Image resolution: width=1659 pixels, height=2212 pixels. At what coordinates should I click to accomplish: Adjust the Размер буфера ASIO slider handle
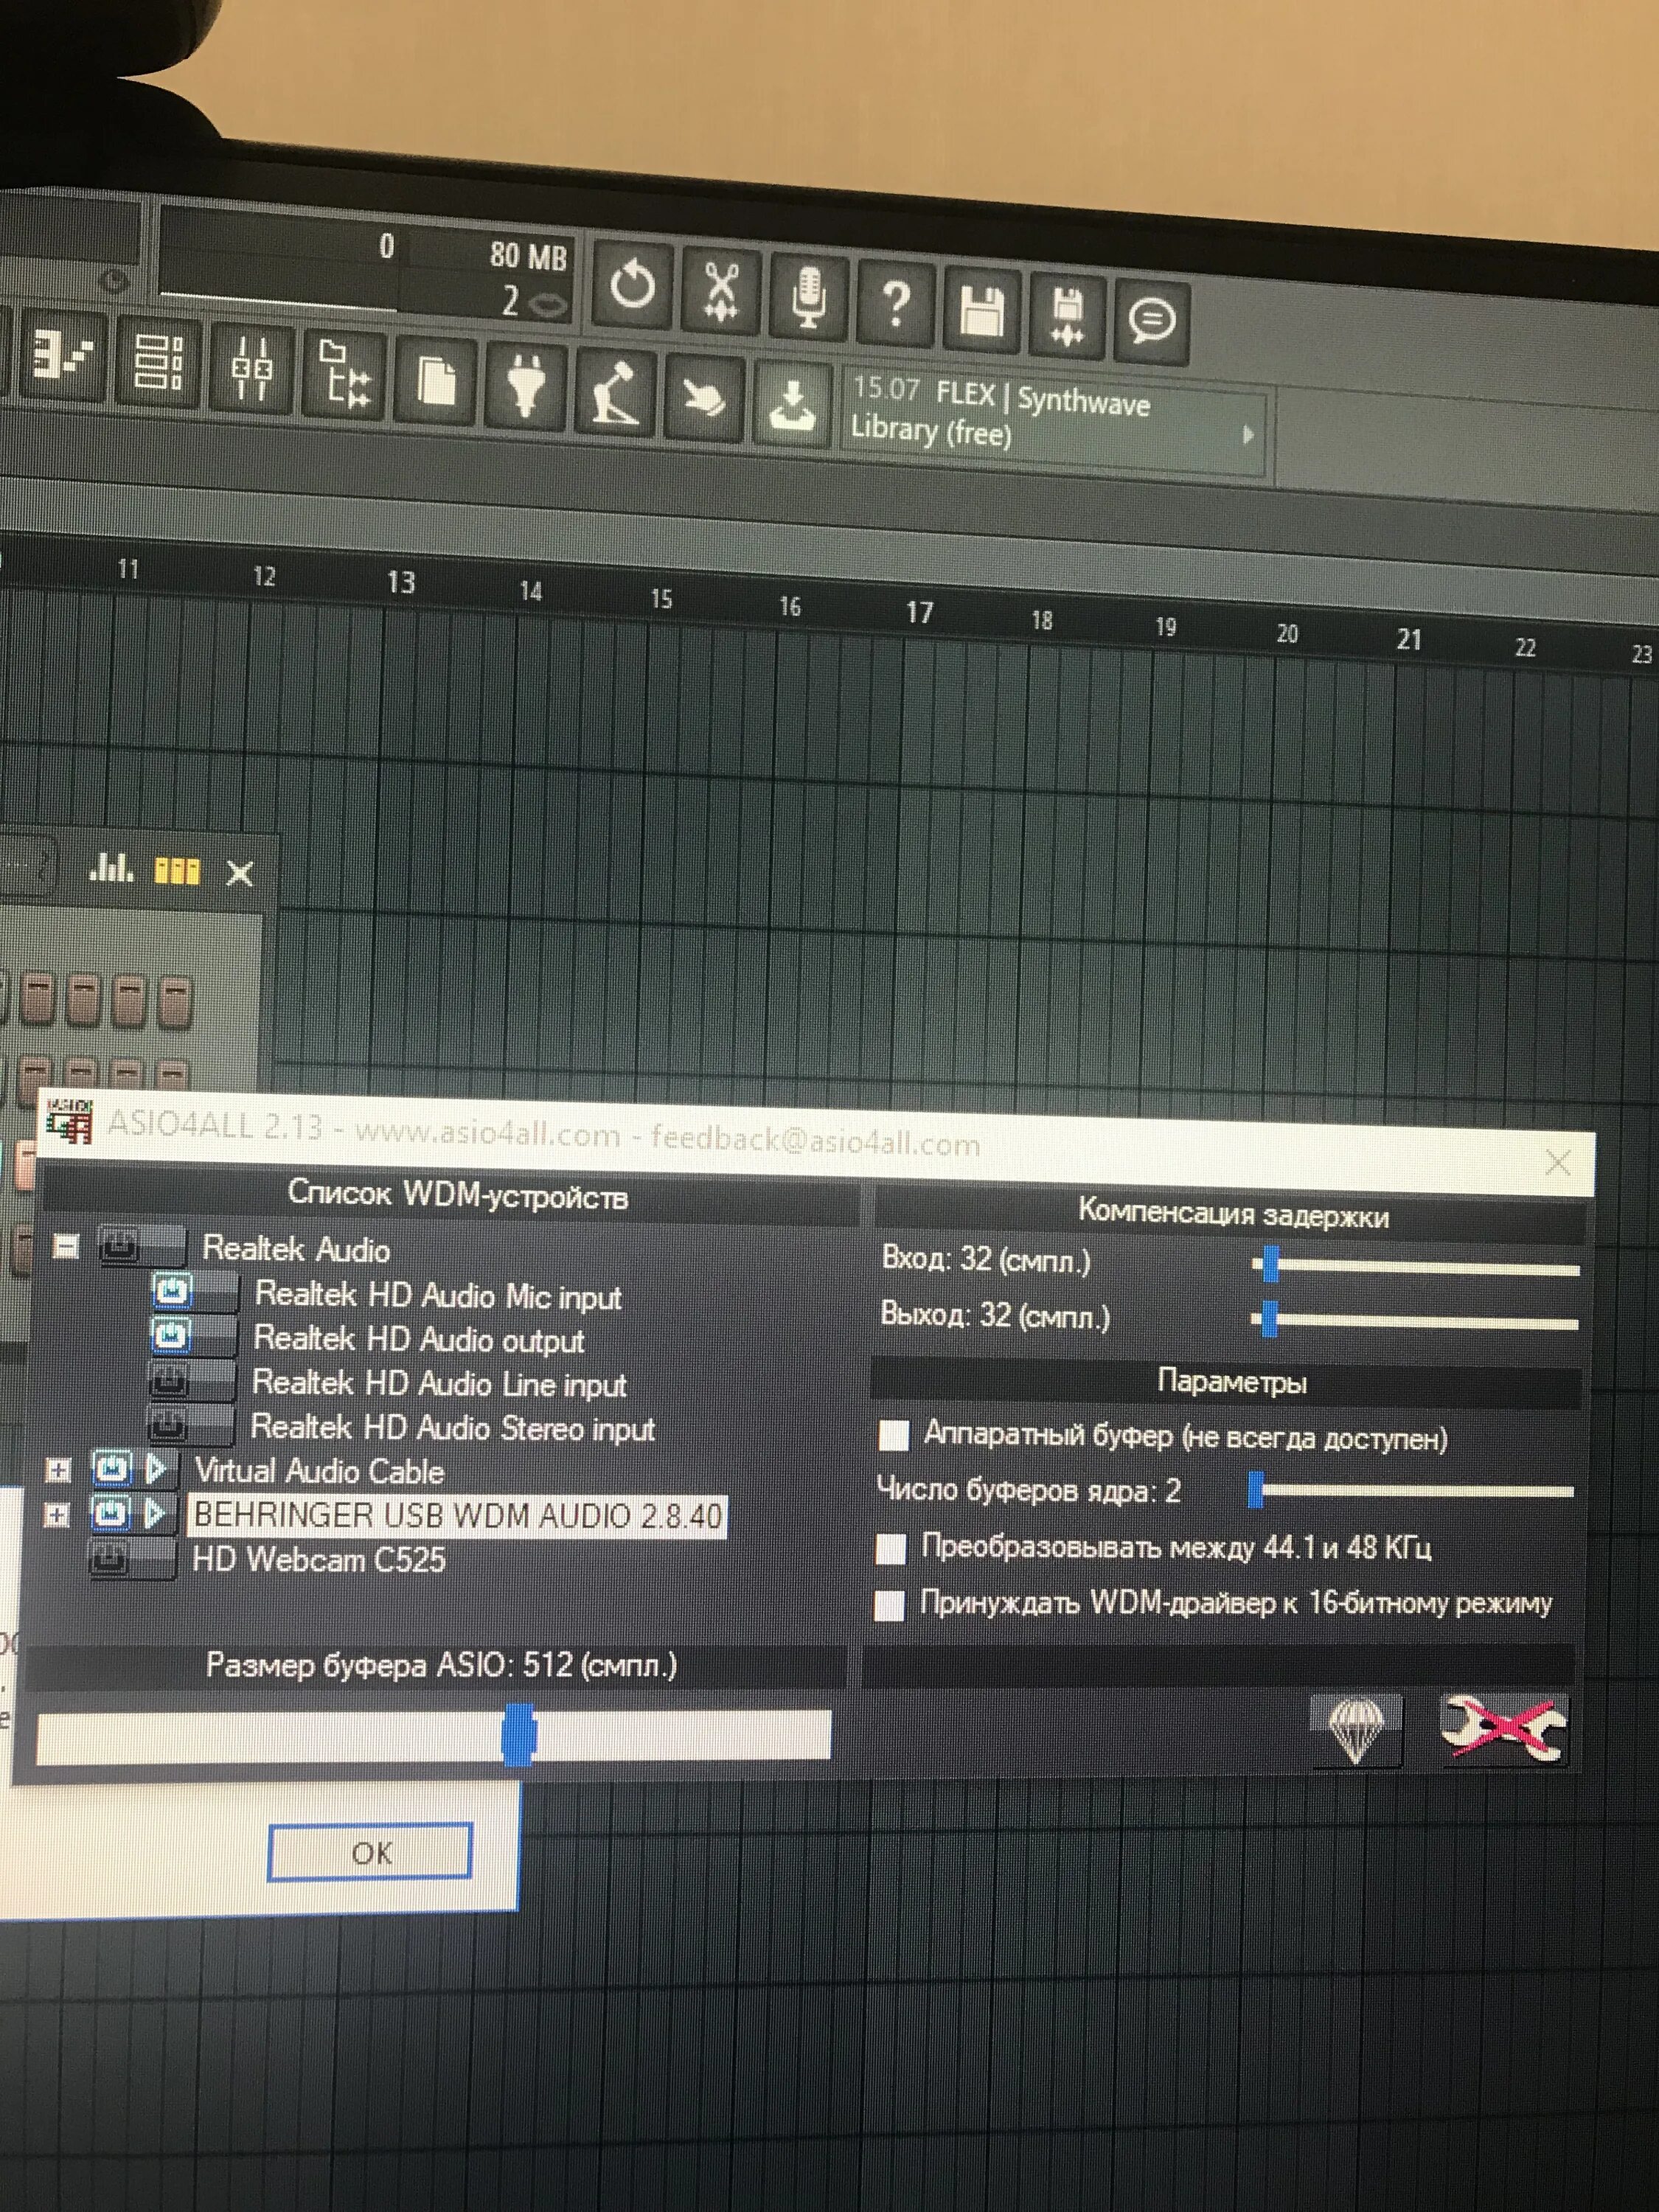(518, 1735)
